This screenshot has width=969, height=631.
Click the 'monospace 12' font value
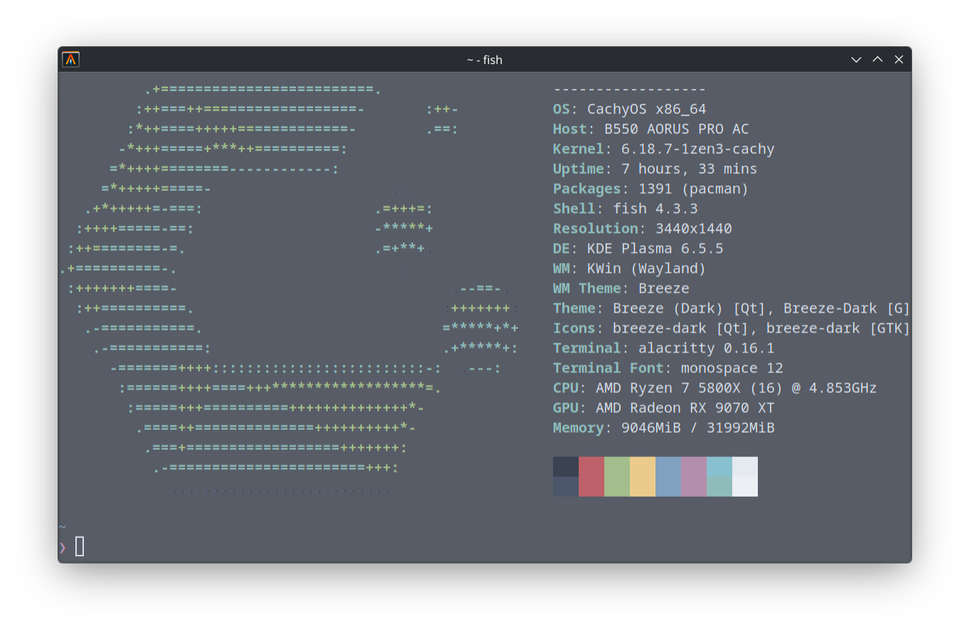[x=732, y=368]
